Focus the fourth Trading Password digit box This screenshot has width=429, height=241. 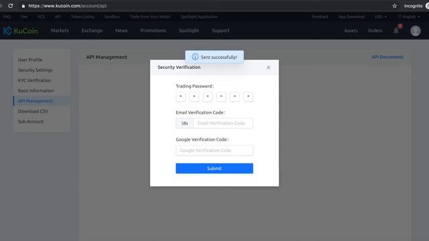(x=221, y=96)
